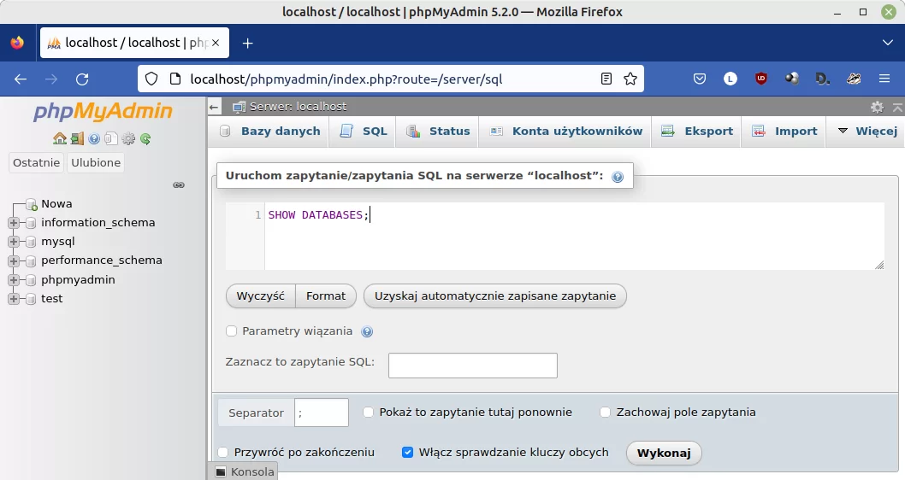Image resolution: width=905 pixels, height=480 pixels.
Task: Uncheck Włącz sprawdzanie kluczy obcych
Action: [407, 453]
